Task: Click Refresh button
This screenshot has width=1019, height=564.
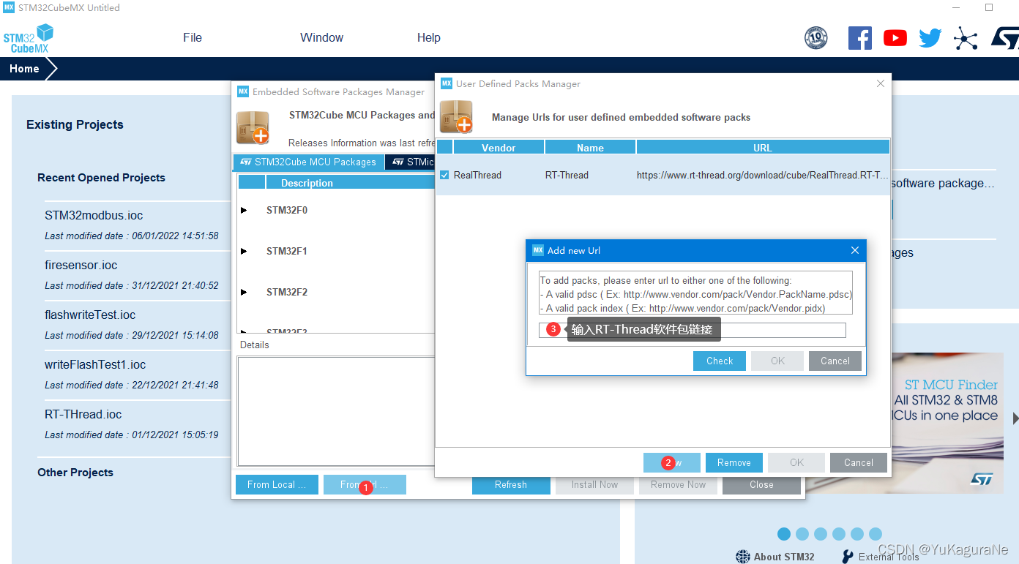Action: 511,484
